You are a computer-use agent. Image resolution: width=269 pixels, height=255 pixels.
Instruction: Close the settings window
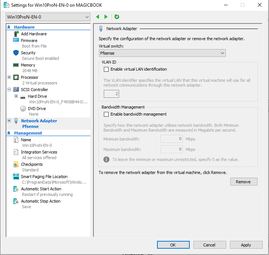tap(260, 5)
